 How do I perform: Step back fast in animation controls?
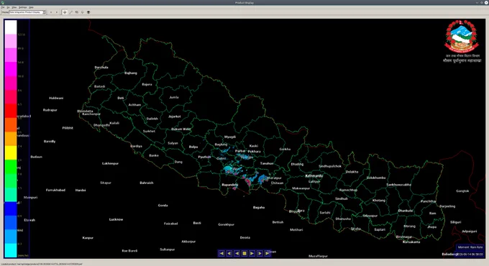pos(229,254)
